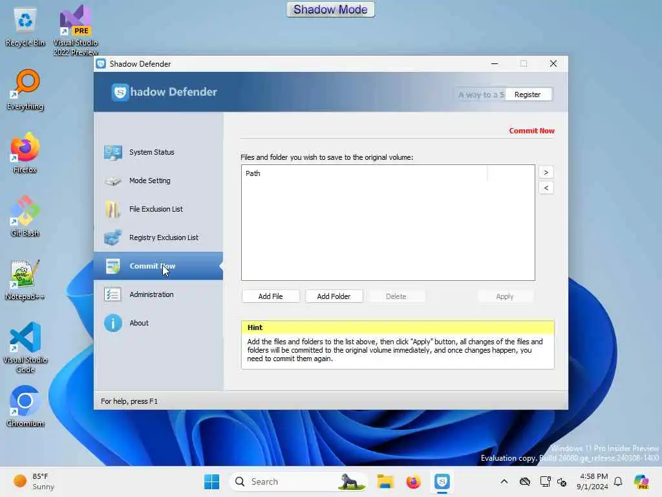662x497 pixels.
Task: Click the Path column header
Action: click(x=365, y=173)
